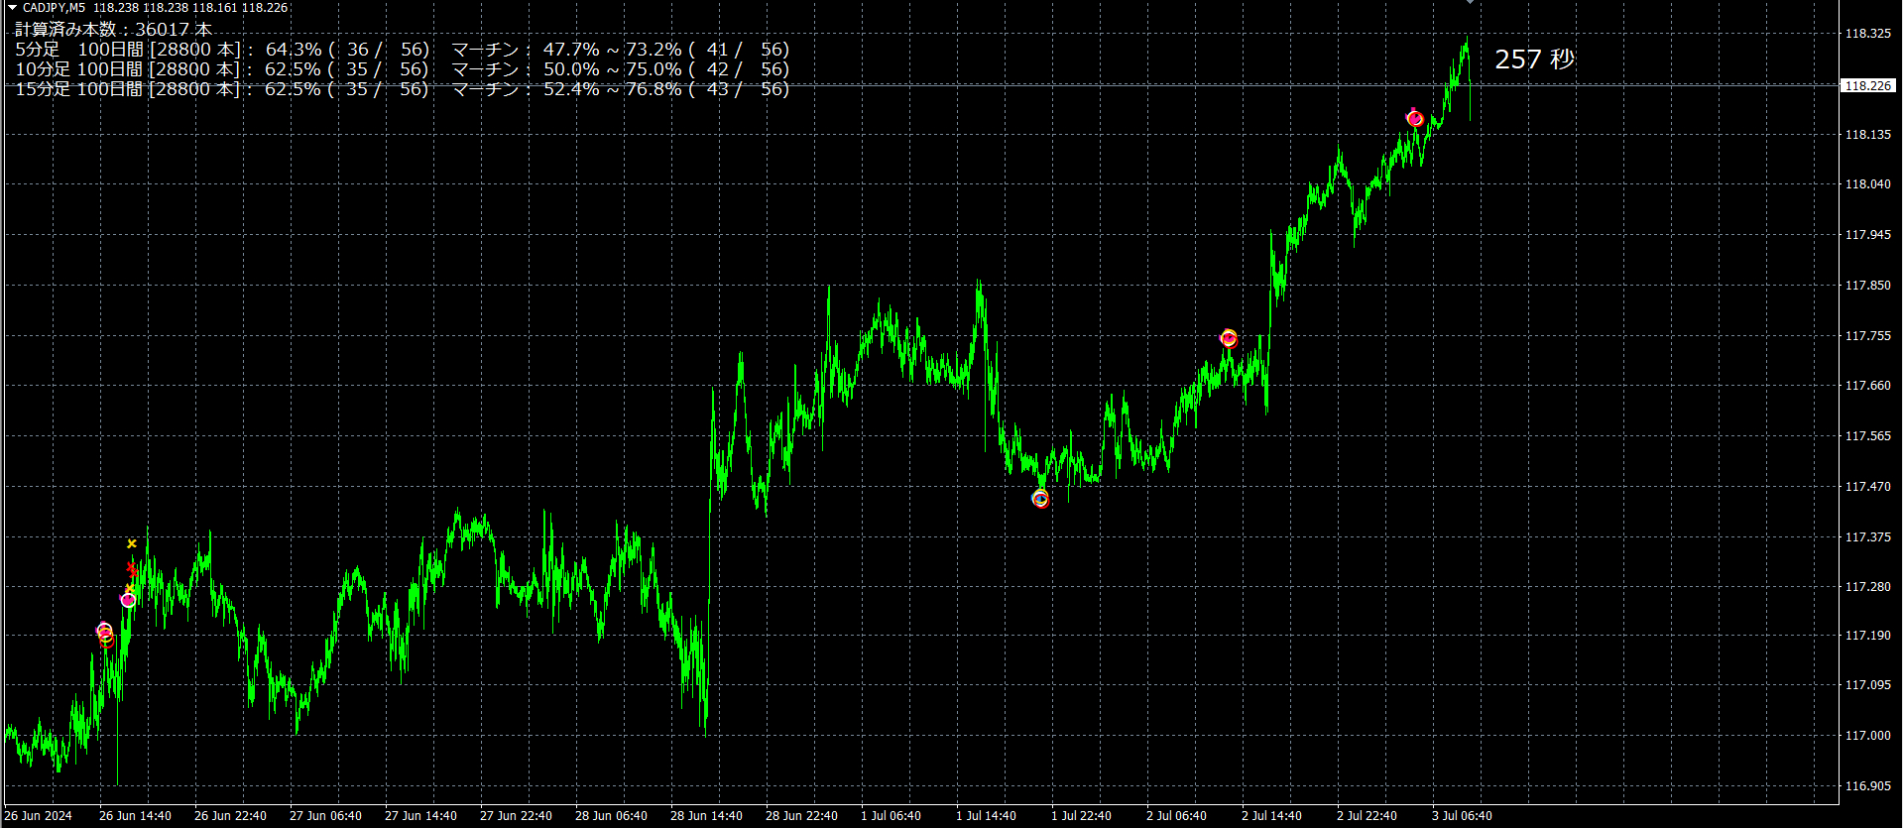Click the 117.000 price axis label

1867,735
